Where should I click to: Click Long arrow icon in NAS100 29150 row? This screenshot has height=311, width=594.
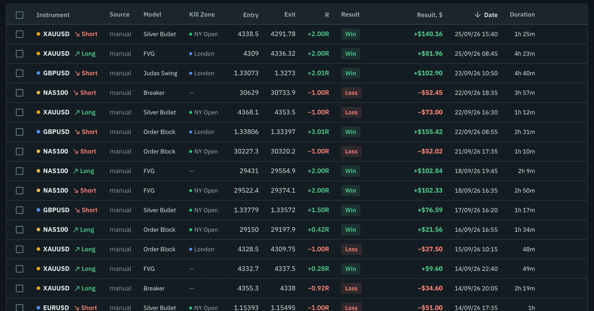point(76,230)
